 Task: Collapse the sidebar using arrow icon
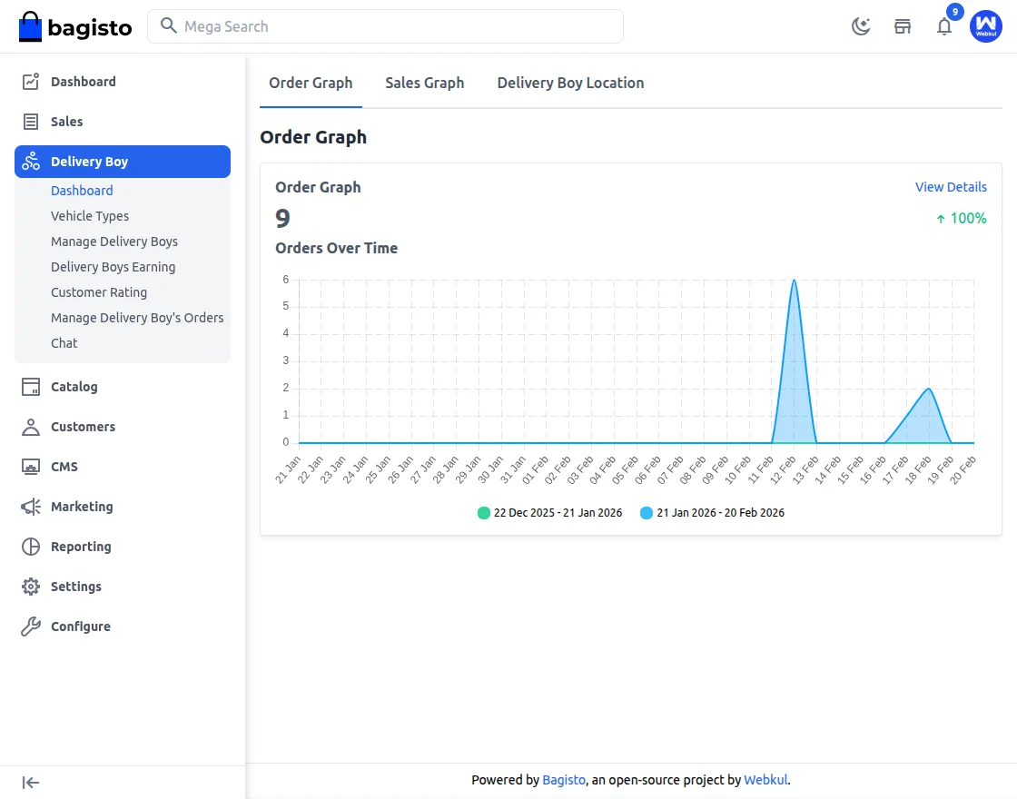tap(31, 783)
